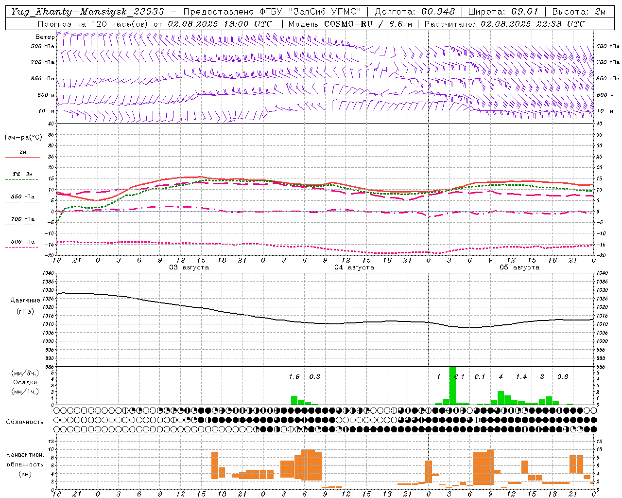622x498 pixels.
Task: Select the altitude text Высота: 2м
Action: click(579, 12)
